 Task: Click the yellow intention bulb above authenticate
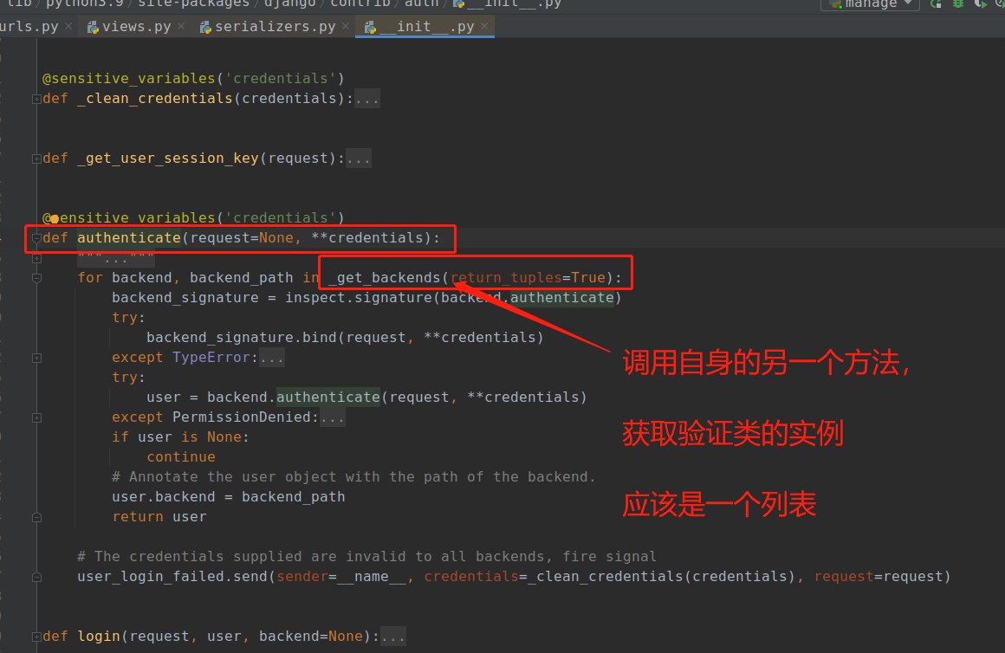pyautogui.click(x=55, y=218)
